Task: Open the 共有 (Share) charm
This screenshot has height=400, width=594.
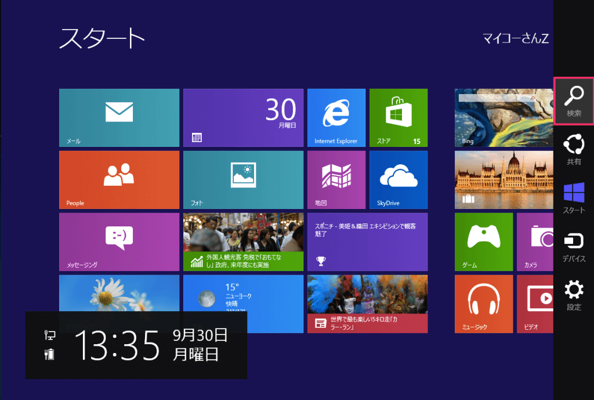Action: click(574, 150)
